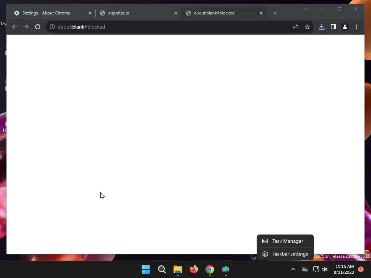Screen dimensions: 371x278
Task: Open File Explorer from taskbar
Action: [x=178, y=269]
